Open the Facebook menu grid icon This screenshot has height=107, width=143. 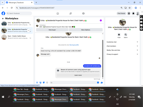[x=129, y=13]
